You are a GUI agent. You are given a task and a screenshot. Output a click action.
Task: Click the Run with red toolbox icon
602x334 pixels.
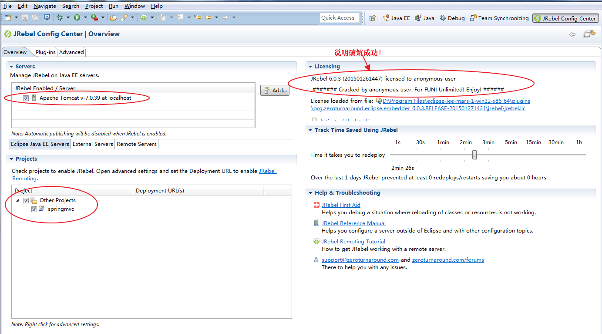[94, 17]
